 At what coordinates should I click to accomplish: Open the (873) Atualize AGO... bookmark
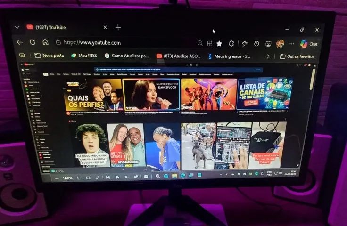[x=178, y=56]
